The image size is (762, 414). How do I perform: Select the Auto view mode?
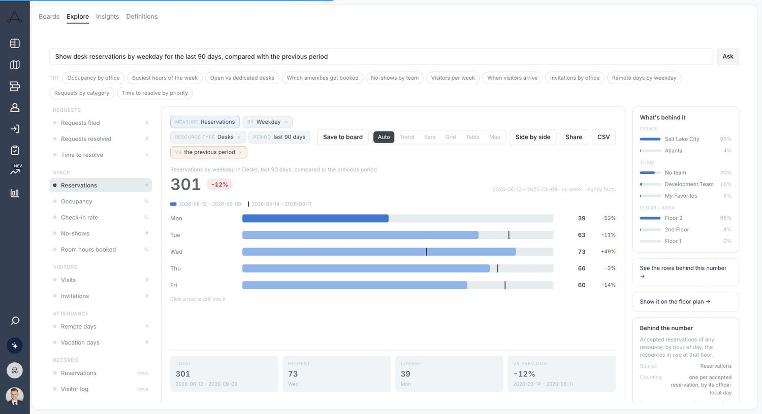coord(384,137)
